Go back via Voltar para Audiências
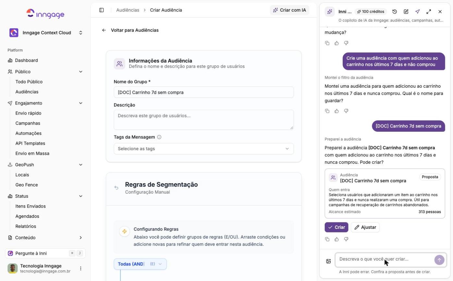The height and width of the screenshot is (281, 453). [130, 30]
